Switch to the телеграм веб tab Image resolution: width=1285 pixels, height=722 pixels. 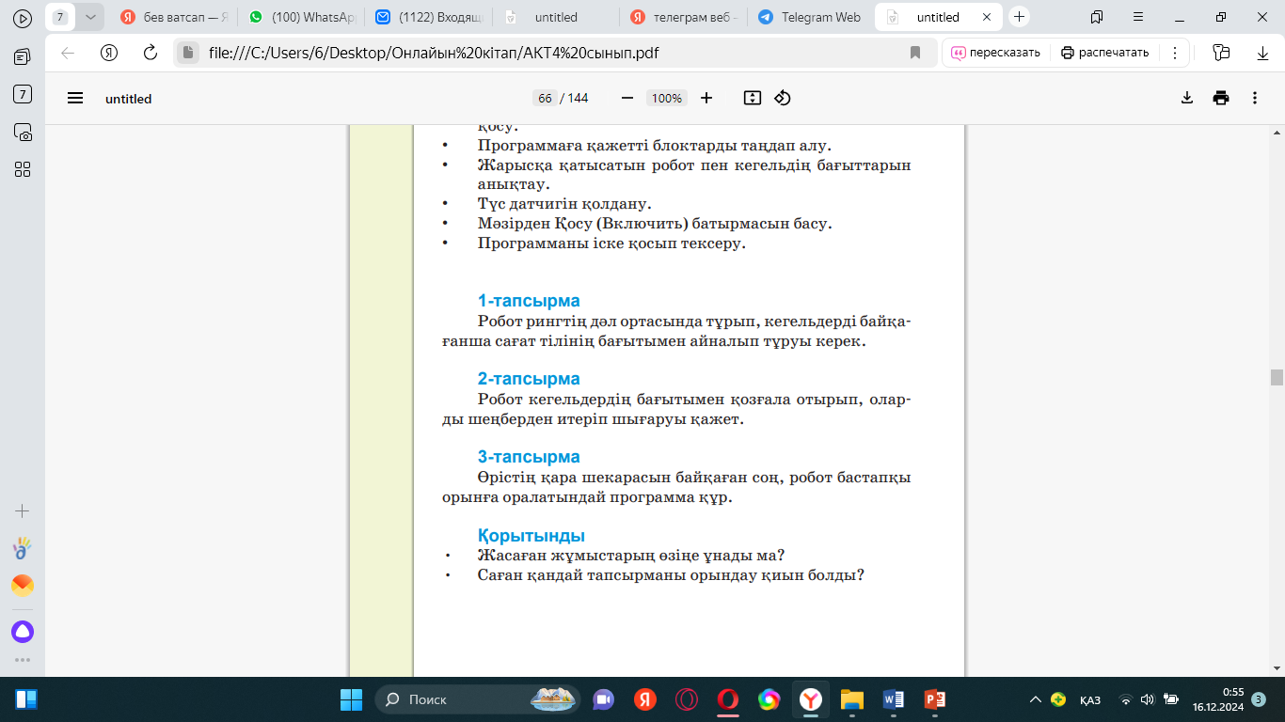point(684,17)
